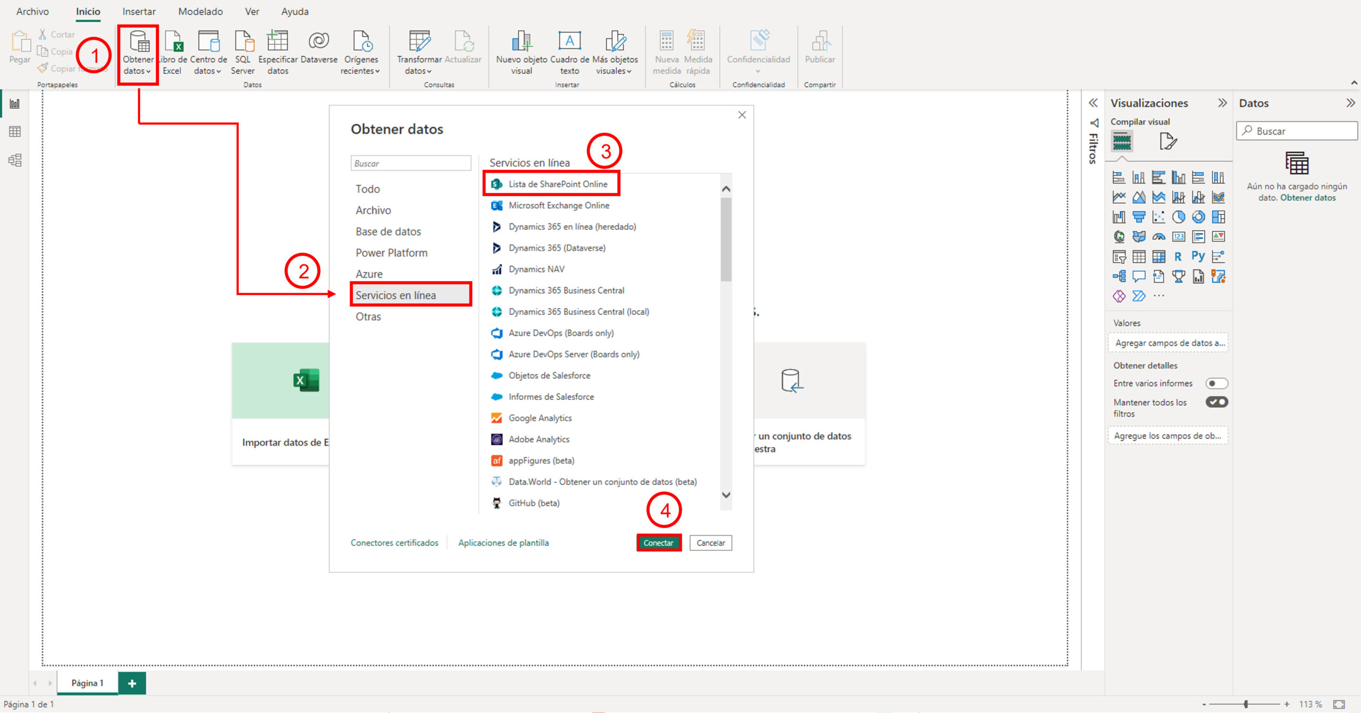Collapse the Datos pane chevron
The image size is (1361, 713).
tap(1350, 103)
